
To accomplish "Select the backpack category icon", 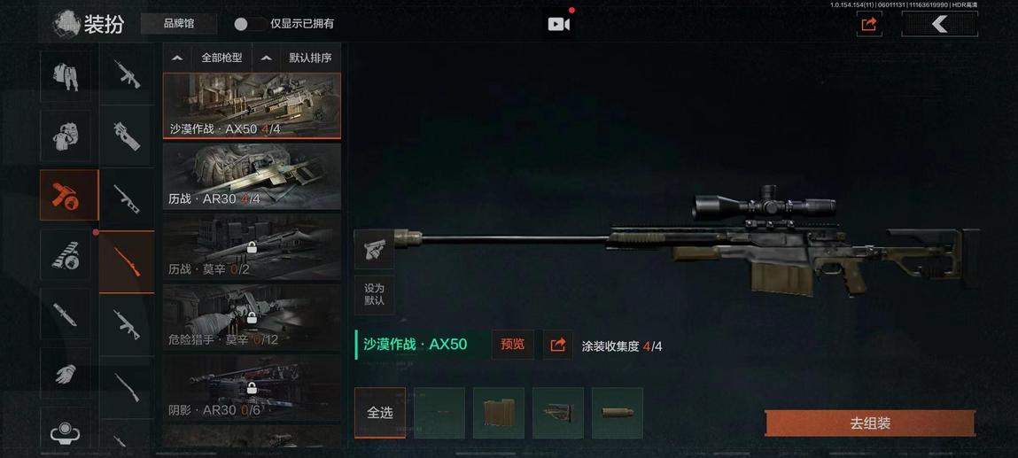I will coord(65,136).
